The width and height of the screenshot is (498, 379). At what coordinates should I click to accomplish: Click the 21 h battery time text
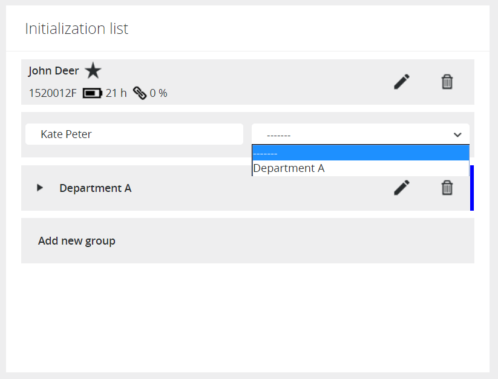[116, 93]
